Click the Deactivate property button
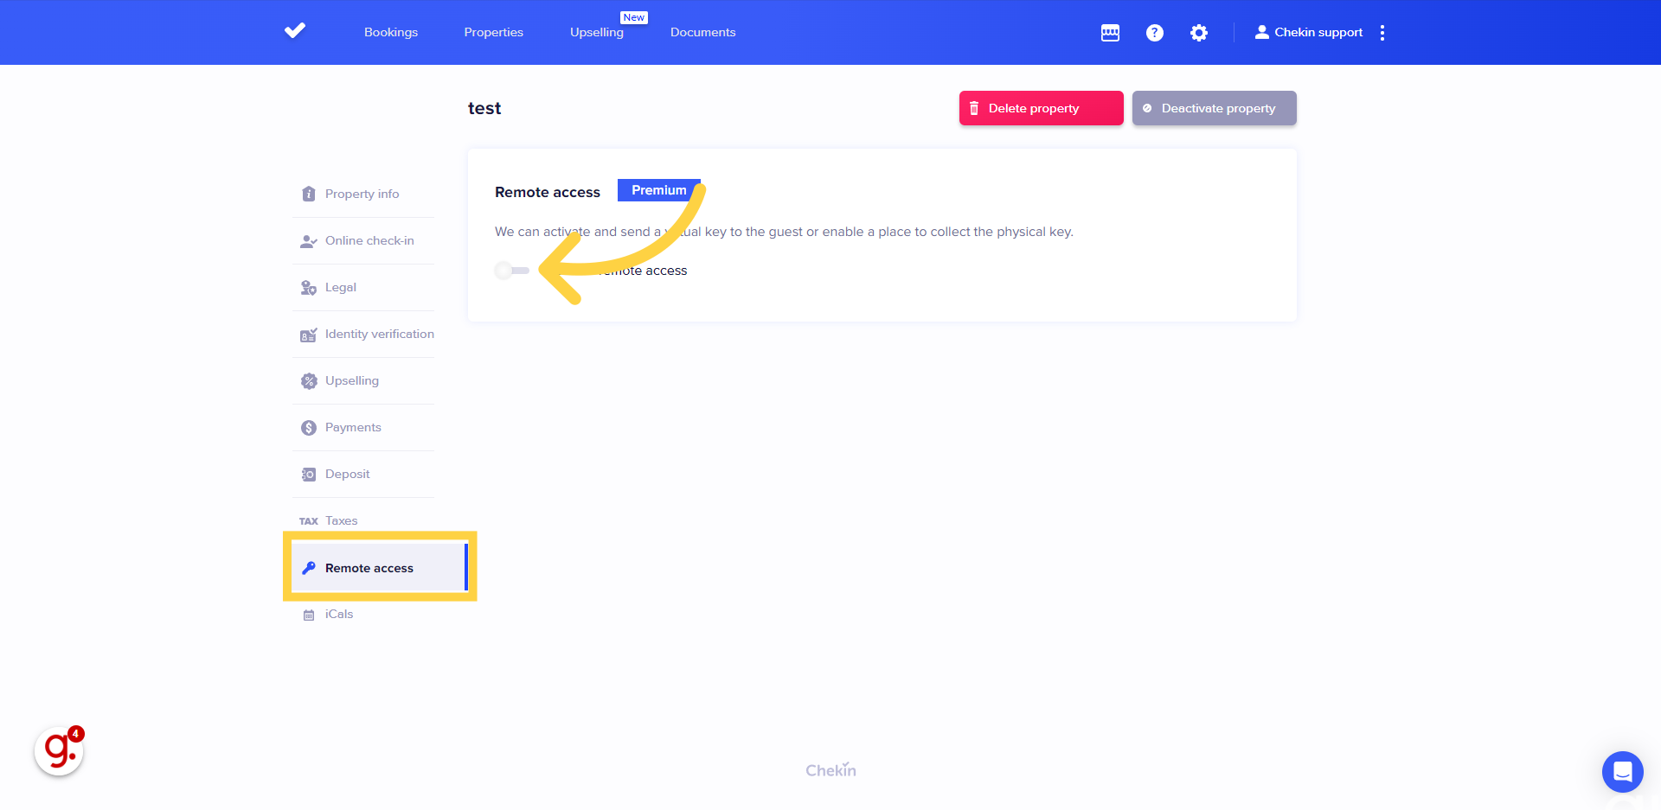 (x=1214, y=108)
